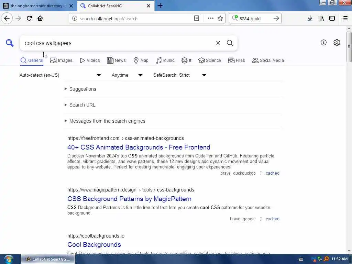Click the '5284 build' browser search box
This screenshot has height=264, width=352.
pyautogui.click(x=255, y=19)
